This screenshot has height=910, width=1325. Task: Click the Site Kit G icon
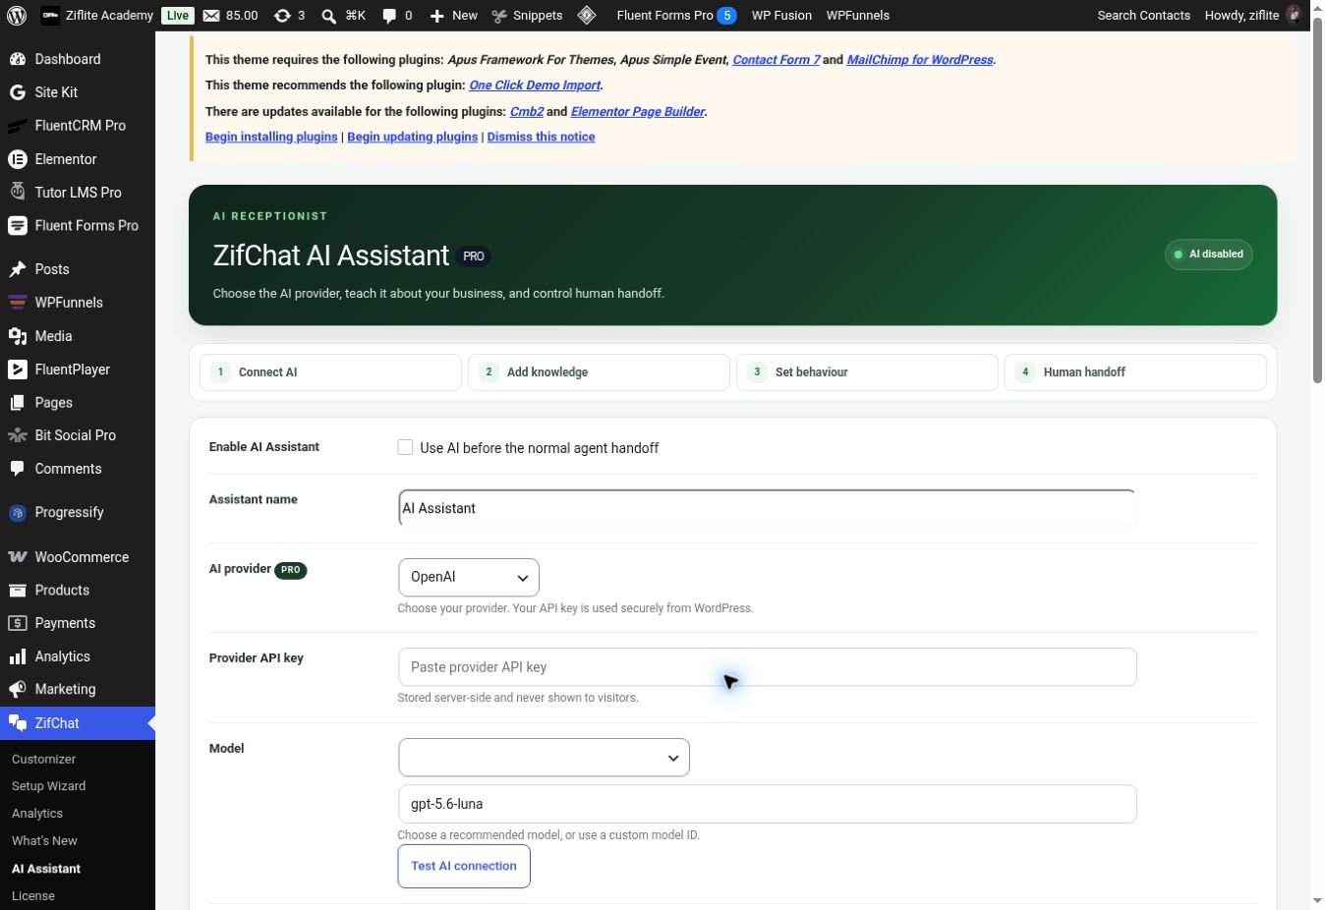18,92
